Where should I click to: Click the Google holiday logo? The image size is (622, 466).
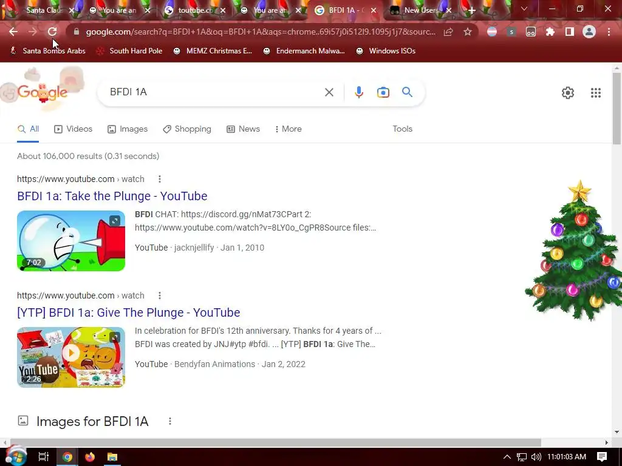point(42,92)
